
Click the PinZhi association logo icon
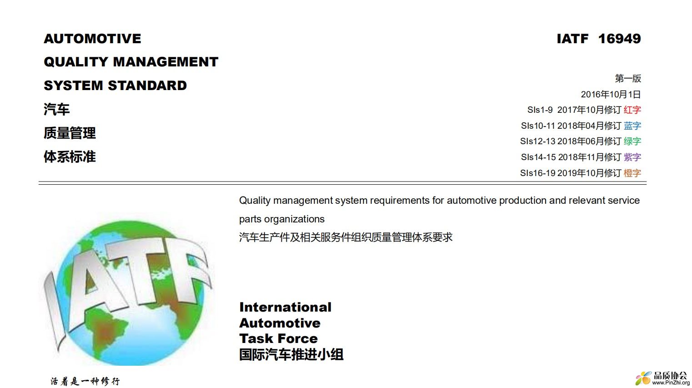(643, 378)
